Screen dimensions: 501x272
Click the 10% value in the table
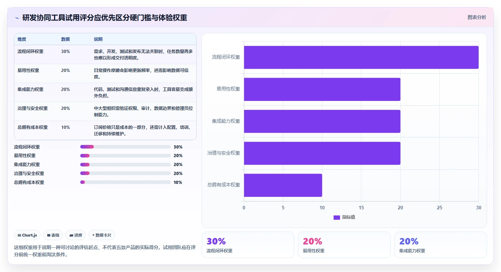[66, 127]
